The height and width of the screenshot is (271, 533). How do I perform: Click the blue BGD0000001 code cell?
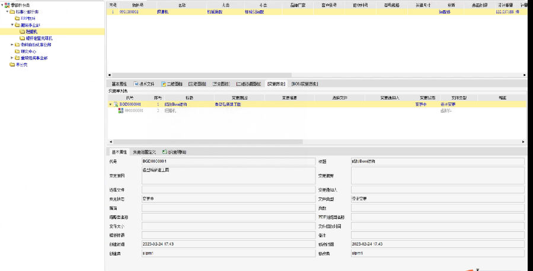(x=130, y=104)
